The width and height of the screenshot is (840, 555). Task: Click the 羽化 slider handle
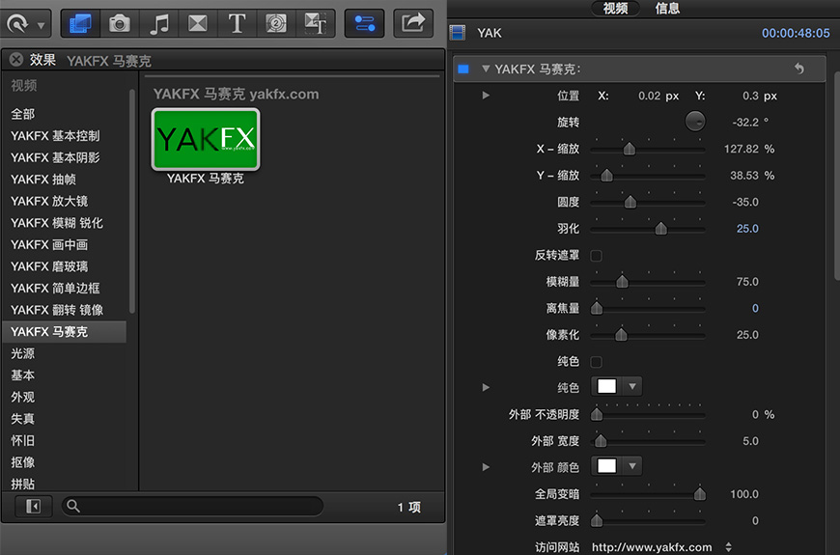[x=661, y=229]
